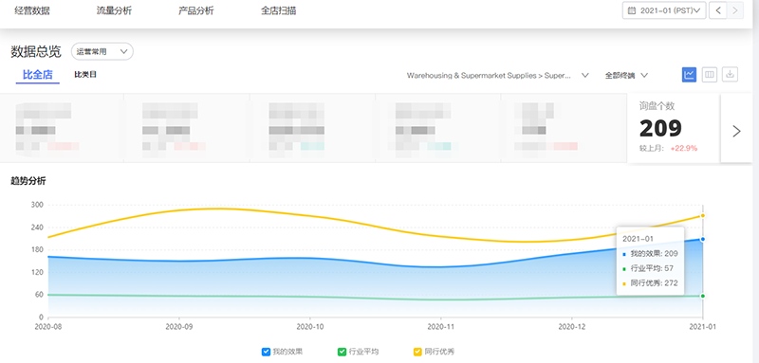Click tooltip row 我的效果: 209
The height and width of the screenshot is (363, 759).
point(650,254)
